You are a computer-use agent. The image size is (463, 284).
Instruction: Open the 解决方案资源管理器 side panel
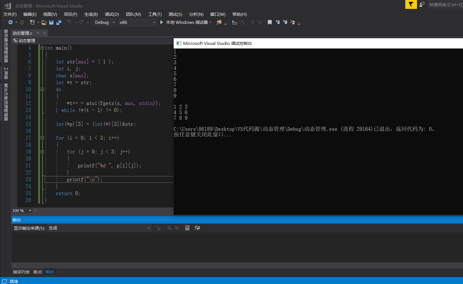click(6, 102)
